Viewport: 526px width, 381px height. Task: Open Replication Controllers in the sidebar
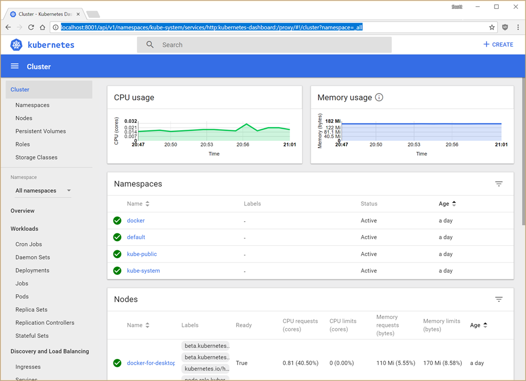click(x=45, y=323)
